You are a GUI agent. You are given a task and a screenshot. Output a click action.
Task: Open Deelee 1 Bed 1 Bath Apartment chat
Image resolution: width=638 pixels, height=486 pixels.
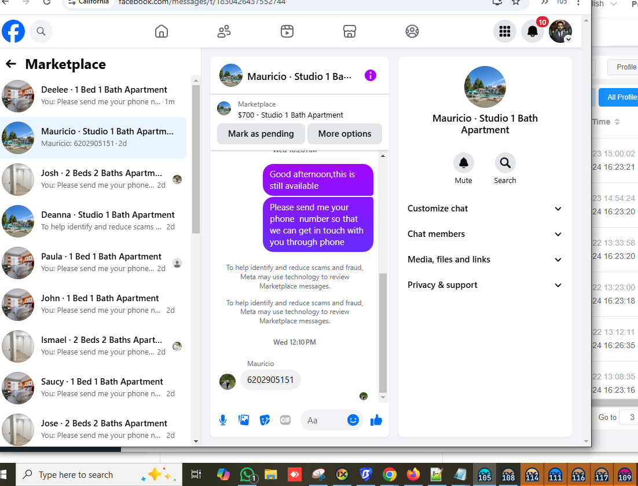94,96
